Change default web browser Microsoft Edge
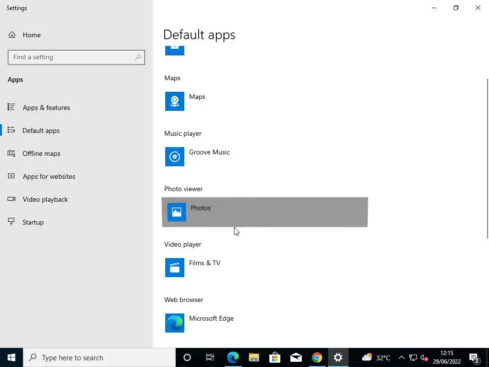 (x=265, y=323)
